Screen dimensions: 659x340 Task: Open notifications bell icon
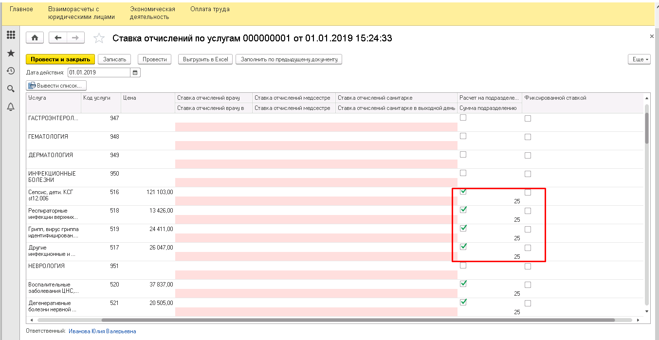[10, 107]
